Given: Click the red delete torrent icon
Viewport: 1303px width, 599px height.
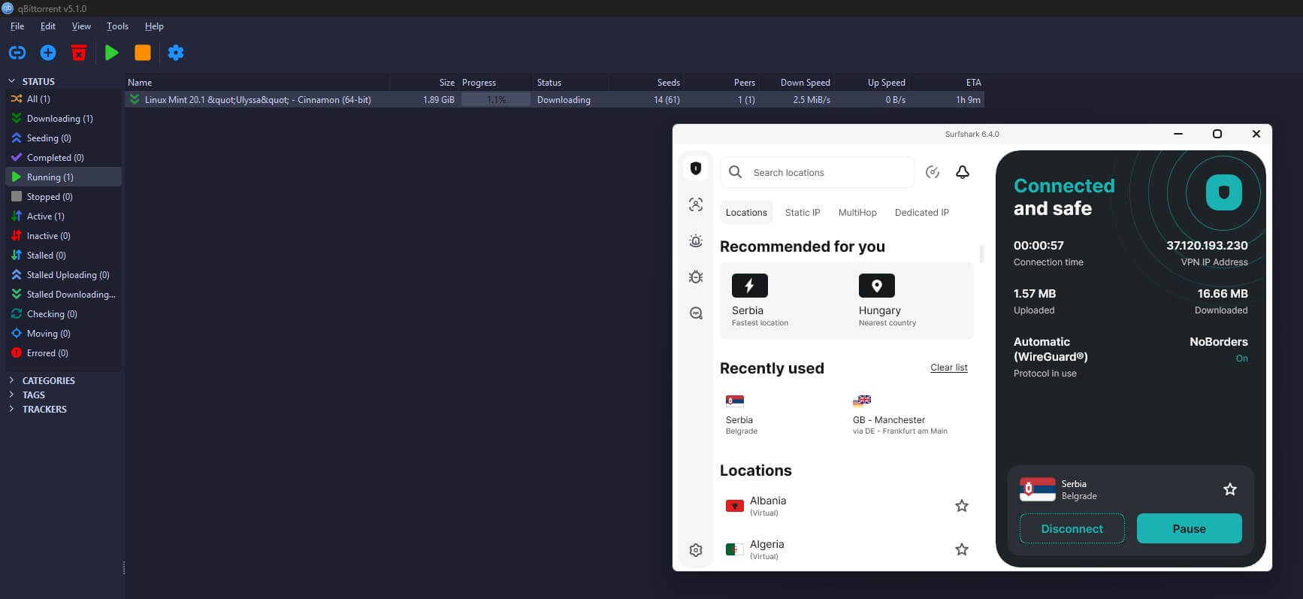Looking at the screenshot, I should [x=79, y=53].
